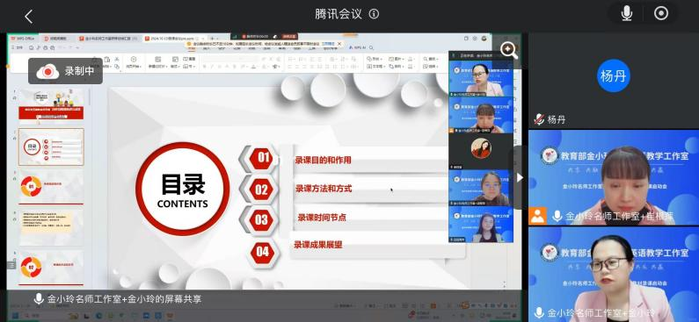Image resolution: width=699 pixels, height=322 pixels.
Task: Click 录课成果展望 item in the contents list
Action: tap(318, 245)
